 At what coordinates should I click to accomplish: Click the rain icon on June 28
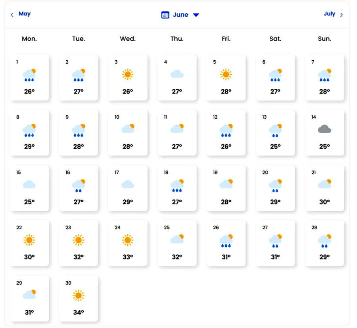(x=324, y=240)
